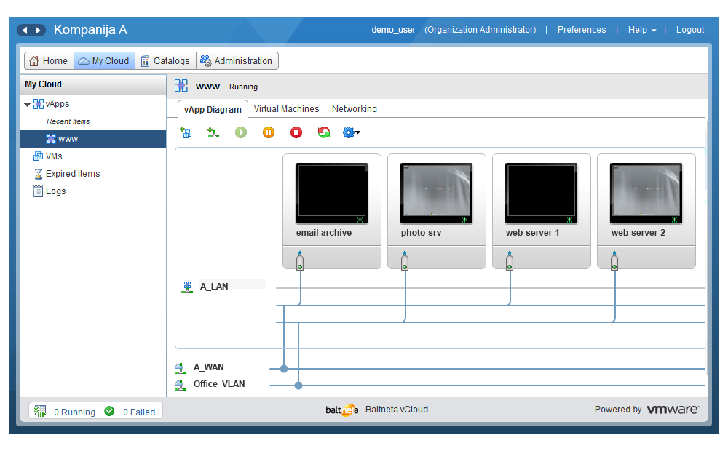Switch to the Virtual Machines tab
This screenshot has height=451, width=728.
point(286,109)
